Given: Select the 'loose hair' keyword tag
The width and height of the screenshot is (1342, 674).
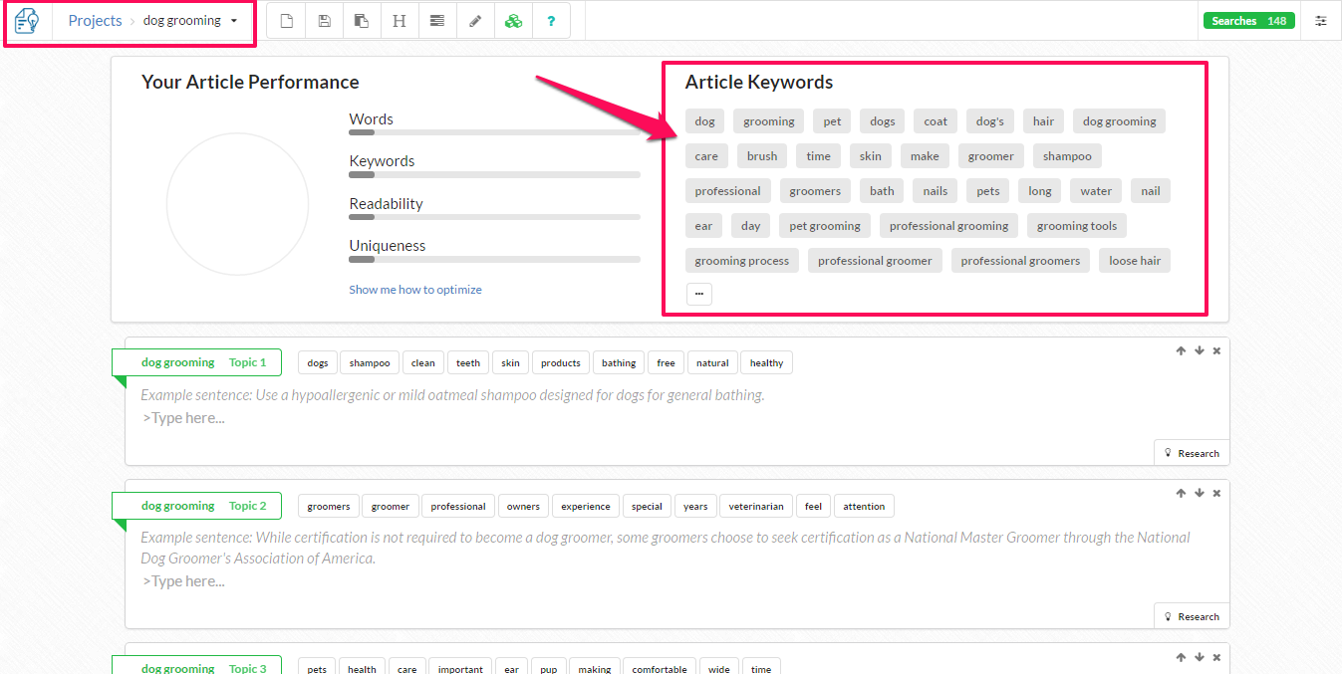Looking at the screenshot, I should (1135, 261).
